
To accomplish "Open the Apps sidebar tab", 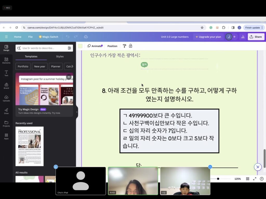I will pos(6,136).
